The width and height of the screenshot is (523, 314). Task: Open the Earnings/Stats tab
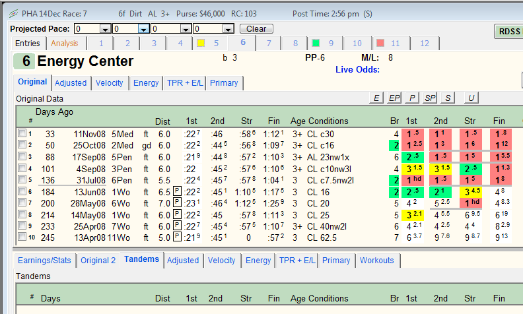pyautogui.click(x=44, y=261)
